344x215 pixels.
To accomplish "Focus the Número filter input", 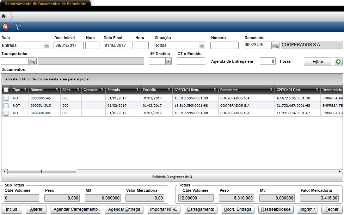I will point(225,45).
